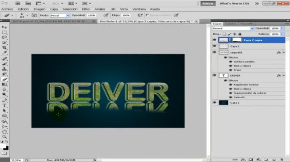This screenshot has width=290, height=162.
Task: Open the Filtro menu
Action: [x=86, y=9]
